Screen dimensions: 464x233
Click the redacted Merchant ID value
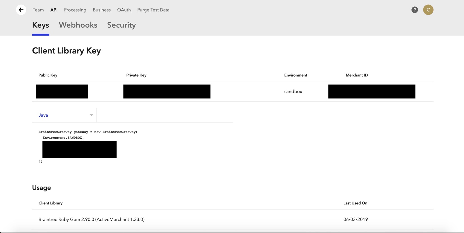[371, 91]
